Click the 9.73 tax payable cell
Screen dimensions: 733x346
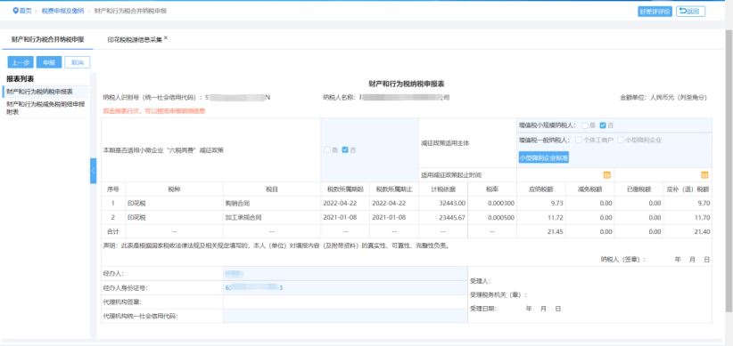[541, 204]
